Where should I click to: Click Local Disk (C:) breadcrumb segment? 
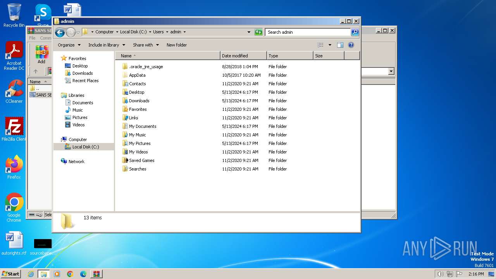(133, 32)
